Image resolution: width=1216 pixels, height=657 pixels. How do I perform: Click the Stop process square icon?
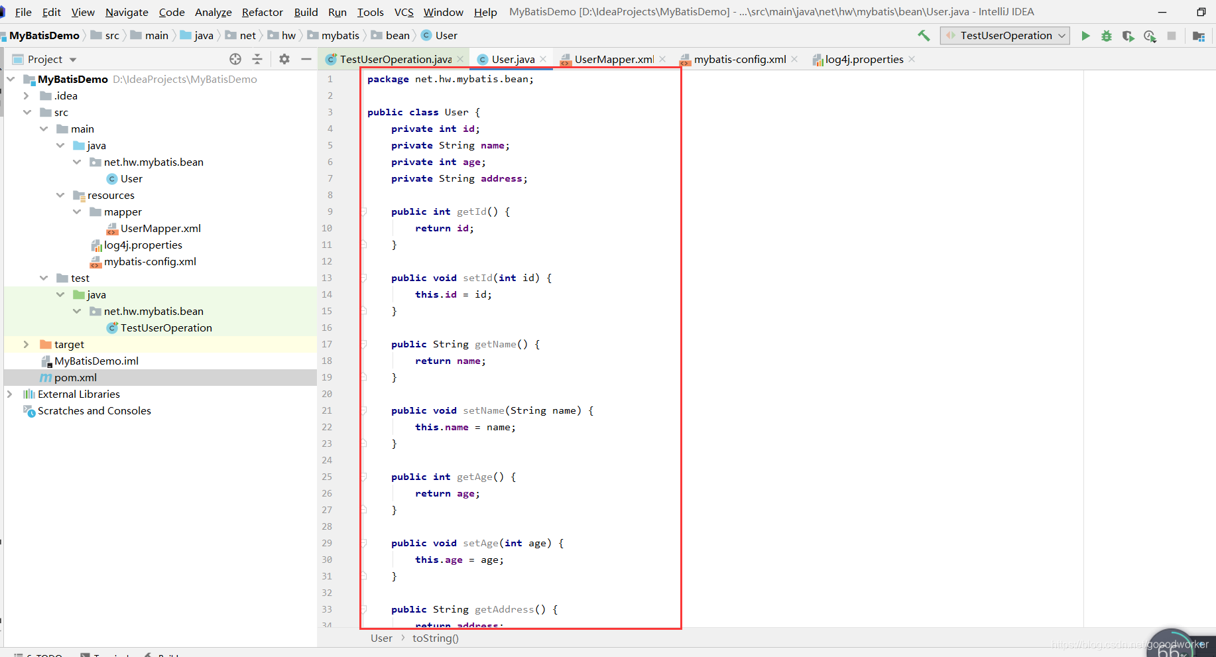pos(1172,36)
